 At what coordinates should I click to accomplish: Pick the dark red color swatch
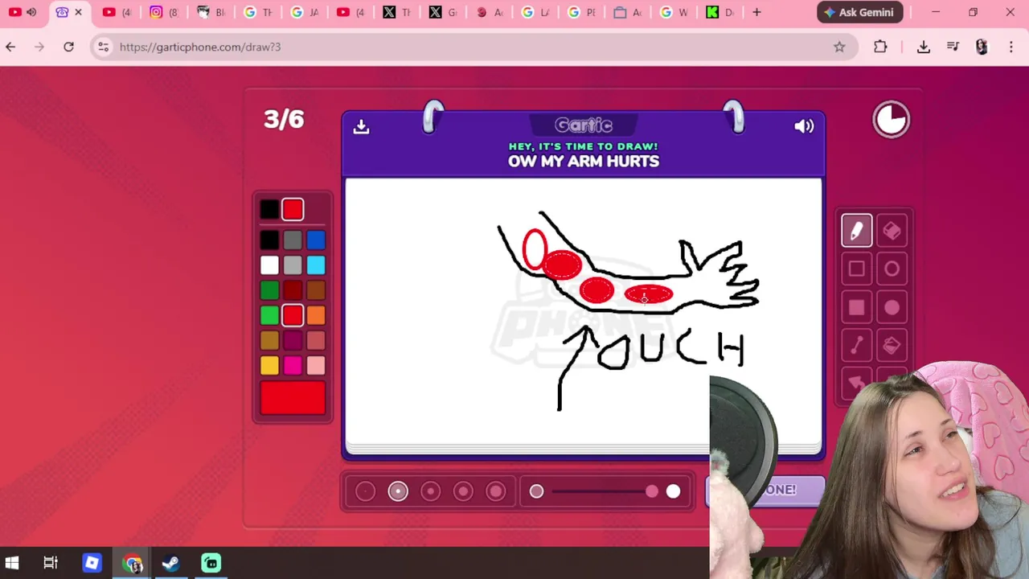pyautogui.click(x=293, y=289)
